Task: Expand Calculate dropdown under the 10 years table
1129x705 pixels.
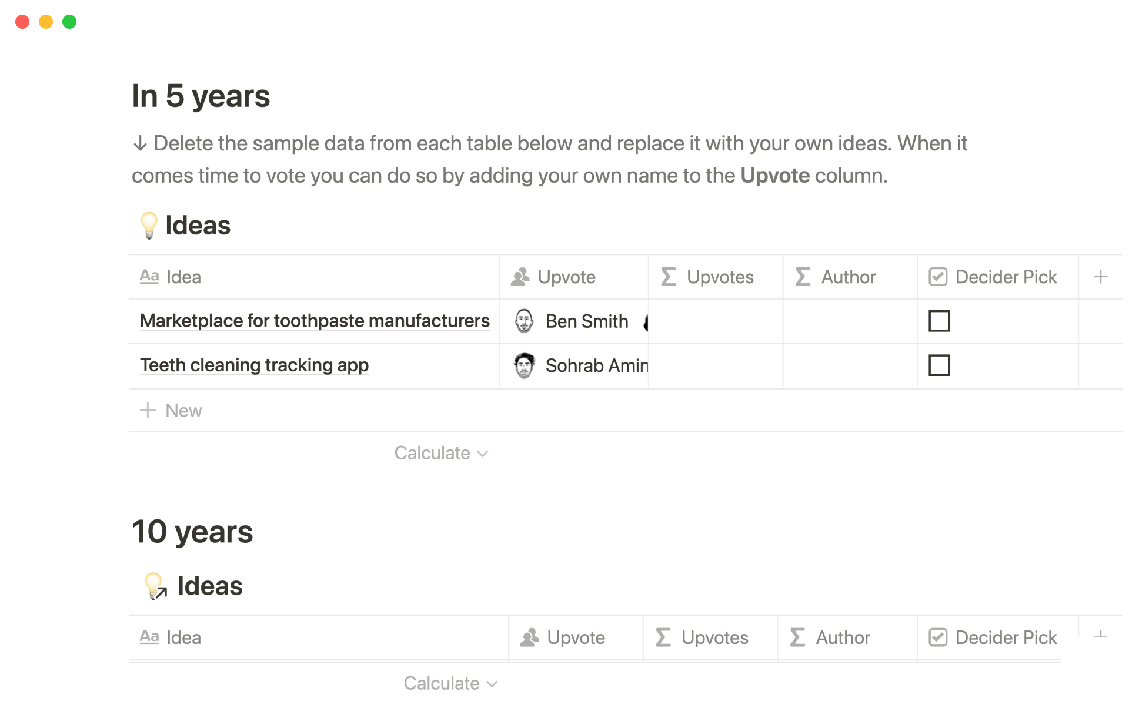Action: (450, 683)
